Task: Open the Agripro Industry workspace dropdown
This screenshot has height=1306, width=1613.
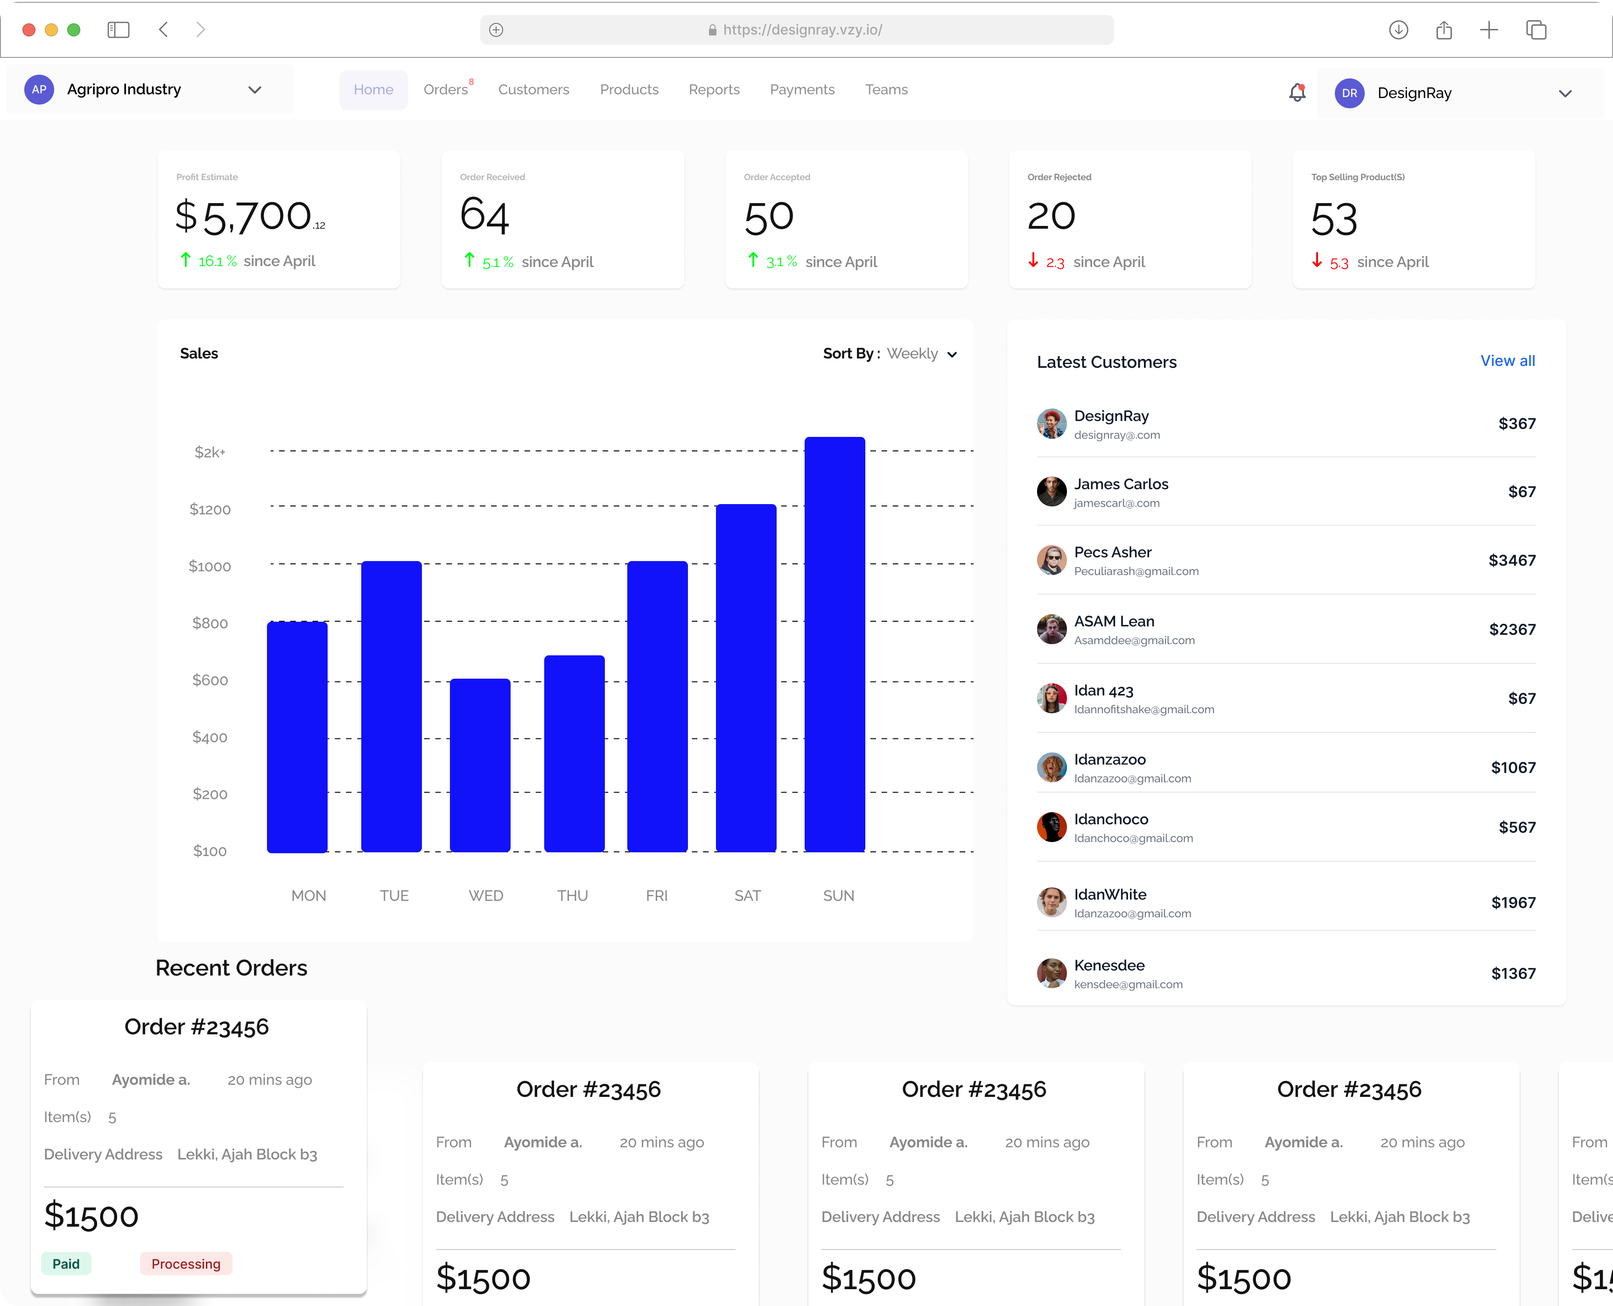Action: 255,90
